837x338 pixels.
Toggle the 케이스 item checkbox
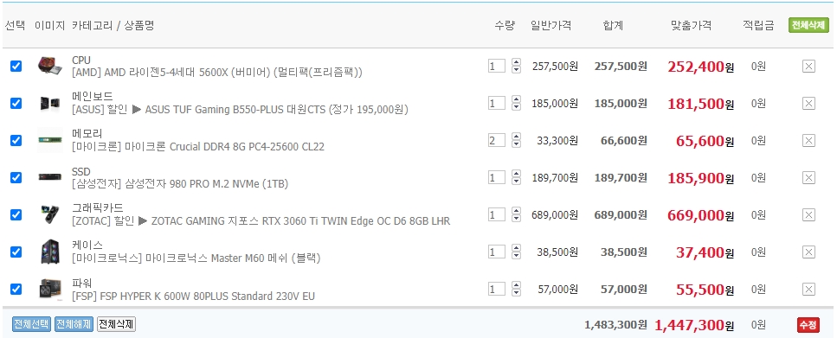[16, 252]
